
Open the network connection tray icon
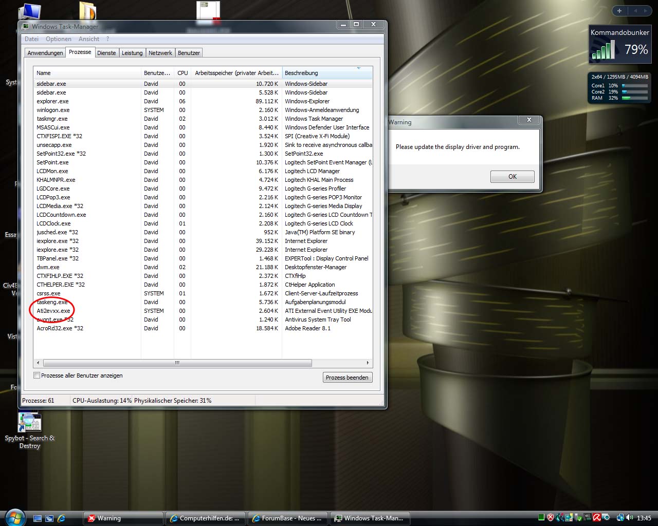point(620,518)
